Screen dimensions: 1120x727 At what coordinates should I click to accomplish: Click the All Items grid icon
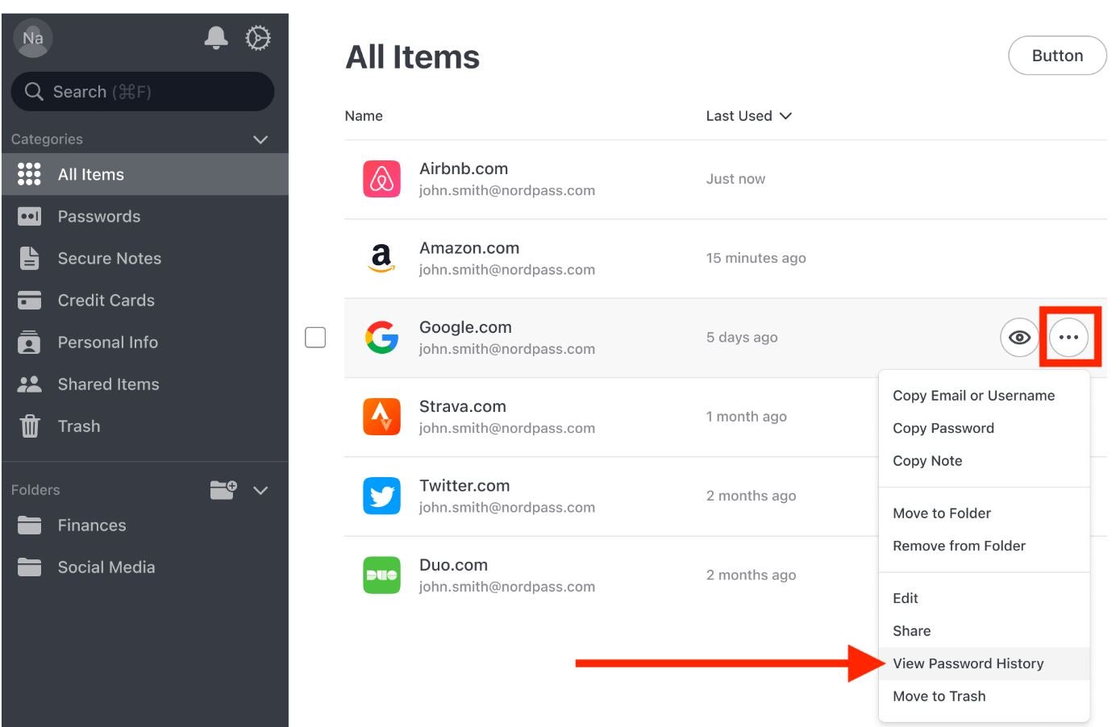[x=29, y=174]
